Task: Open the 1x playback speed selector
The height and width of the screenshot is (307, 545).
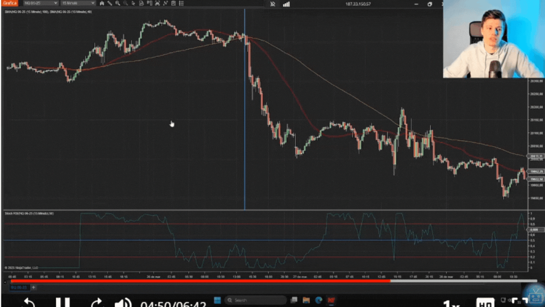Action: (450, 304)
